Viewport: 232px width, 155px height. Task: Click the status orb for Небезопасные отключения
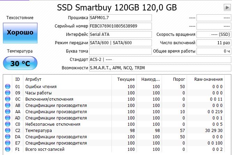(8, 124)
